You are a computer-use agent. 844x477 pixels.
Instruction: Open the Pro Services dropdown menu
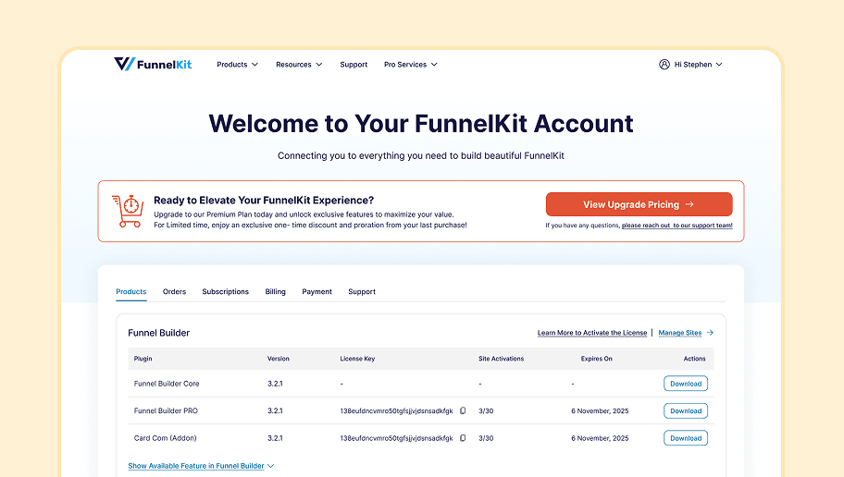[x=411, y=65]
